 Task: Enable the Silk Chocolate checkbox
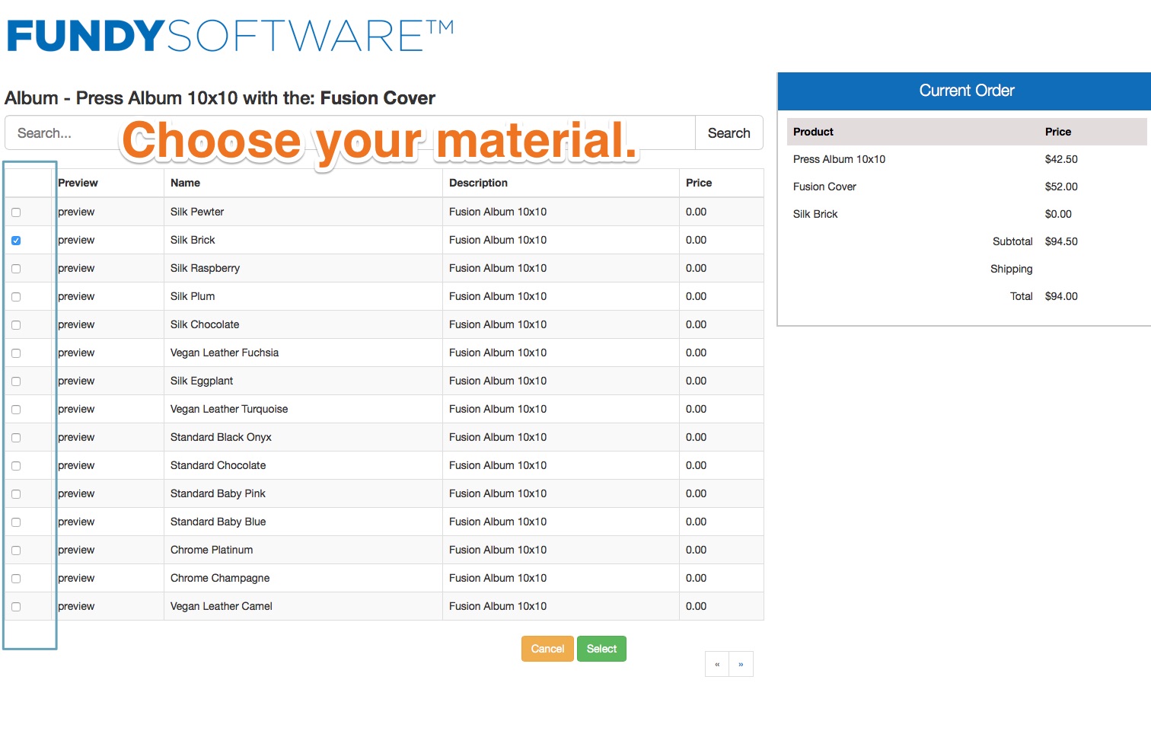(x=16, y=325)
